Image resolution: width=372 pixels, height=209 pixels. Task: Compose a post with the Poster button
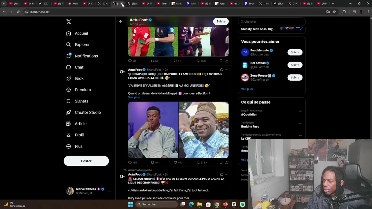point(86,161)
